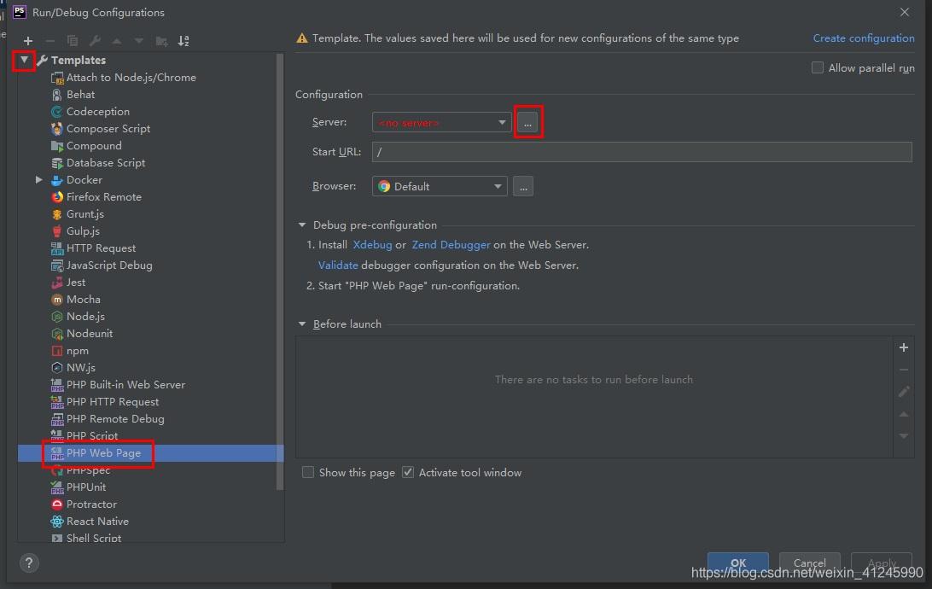The width and height of the screenshot is (932, 589).
Task: Enable Allow parallel run checkbox
Action: pos(818,68)
